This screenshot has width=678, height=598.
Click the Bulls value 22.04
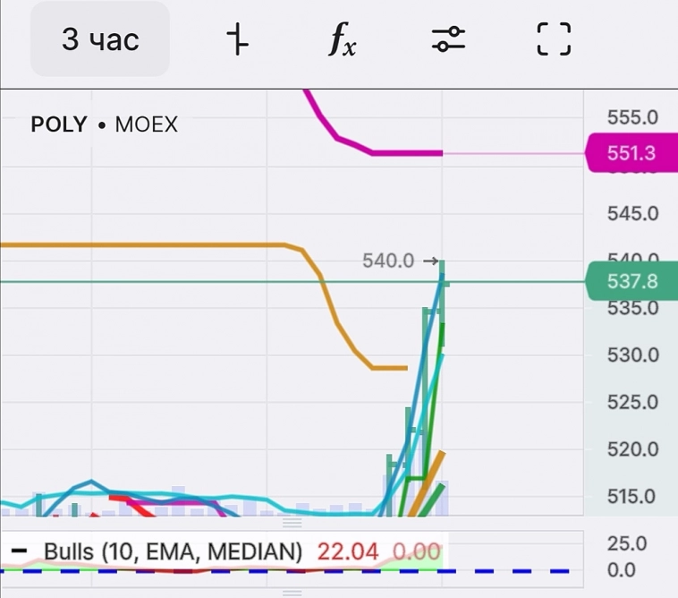tap(348, 551)
